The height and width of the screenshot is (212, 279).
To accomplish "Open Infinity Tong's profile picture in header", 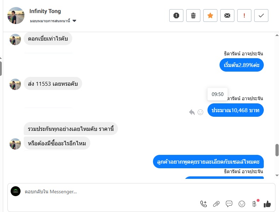I will pyautogui.click(x=16, y=16).
